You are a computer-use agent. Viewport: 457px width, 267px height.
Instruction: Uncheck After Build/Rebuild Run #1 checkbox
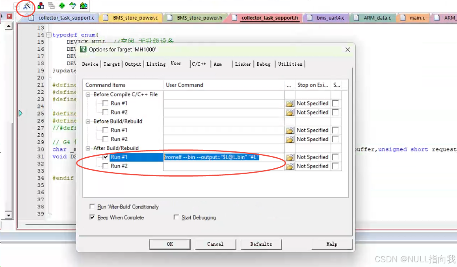(x=106, y=157)
